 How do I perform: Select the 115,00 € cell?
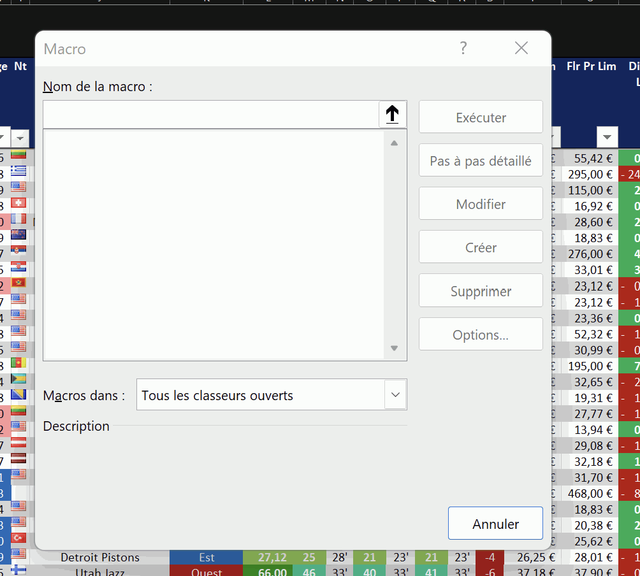pyautogui.click(x=590, y=190)
